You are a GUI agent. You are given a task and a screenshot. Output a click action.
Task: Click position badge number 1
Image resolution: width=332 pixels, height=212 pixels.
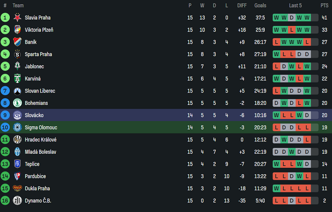5,18
